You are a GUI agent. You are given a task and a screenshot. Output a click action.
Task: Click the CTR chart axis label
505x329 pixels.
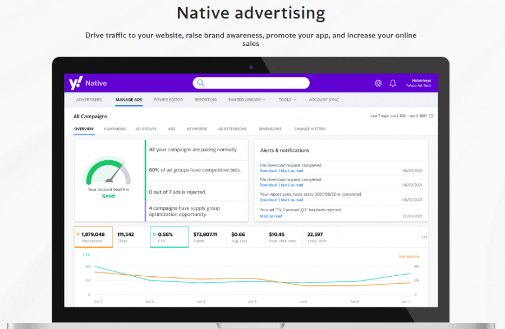[86, 255]
